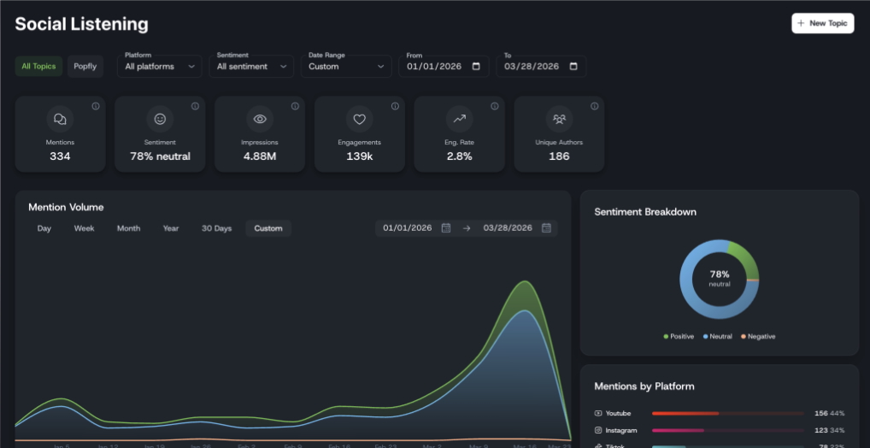Click the Social Listening page title

[81, 24]
